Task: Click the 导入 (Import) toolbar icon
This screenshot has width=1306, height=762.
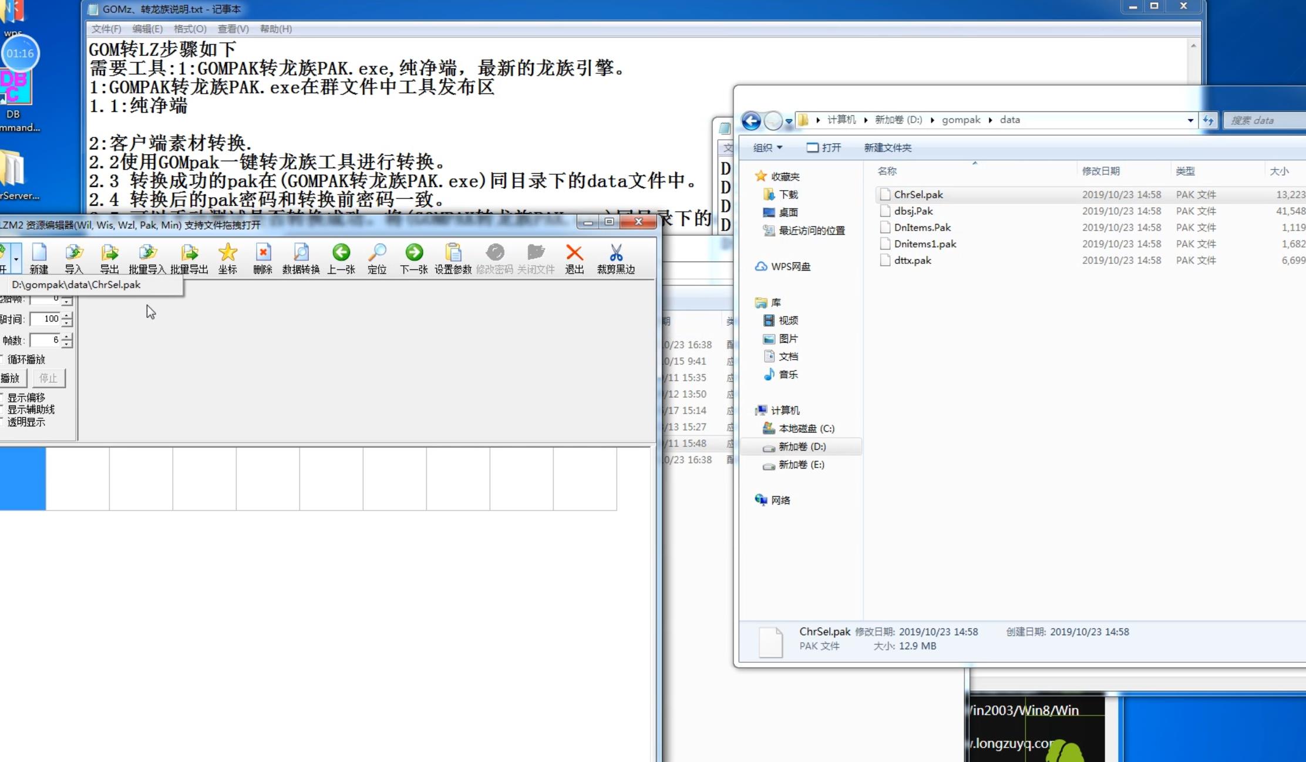Action: (x=74, y=259)
